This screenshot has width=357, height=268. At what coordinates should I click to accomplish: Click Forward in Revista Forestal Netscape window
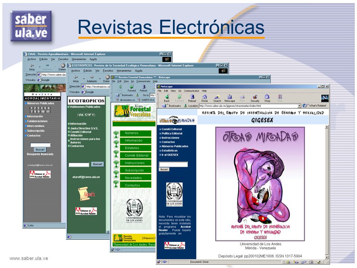click(132, 88)
